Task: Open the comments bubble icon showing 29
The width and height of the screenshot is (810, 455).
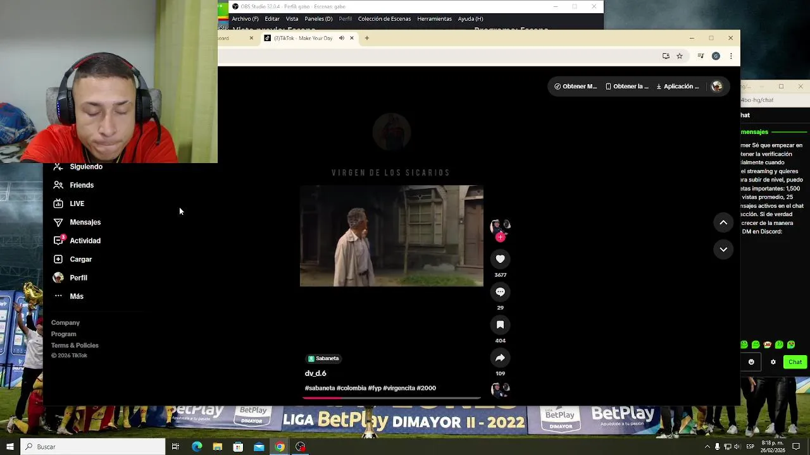Action: [x=500, y=292]
